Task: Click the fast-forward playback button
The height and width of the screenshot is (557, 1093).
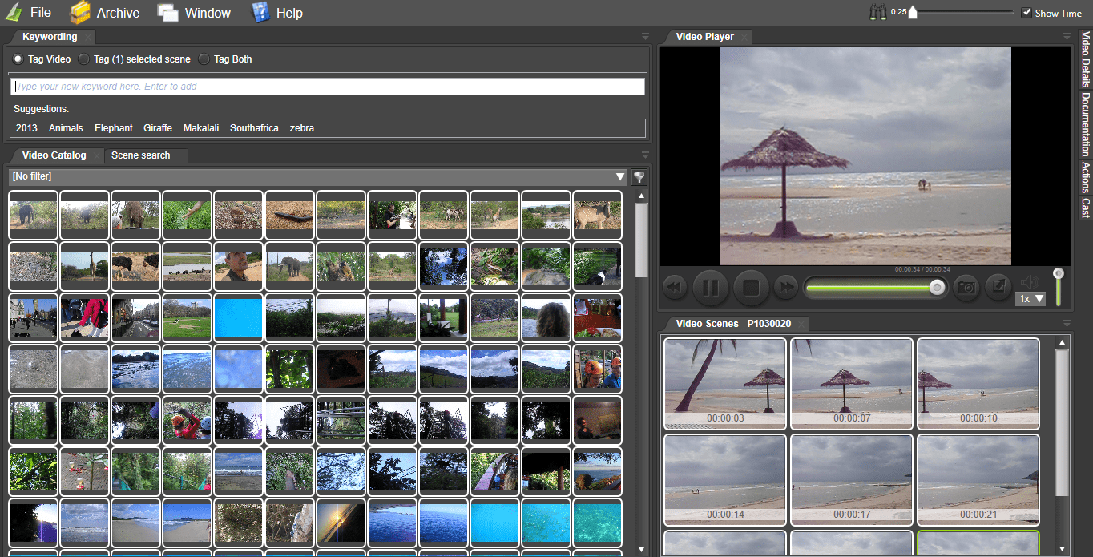Action: coord(787,287)
